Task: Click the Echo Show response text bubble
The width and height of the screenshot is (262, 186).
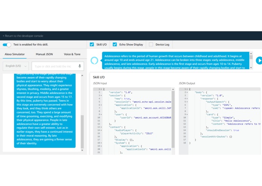Action: pos(176,60)
